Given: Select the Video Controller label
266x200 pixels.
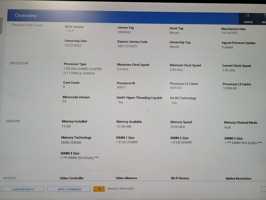Looking at the screenshot, I should (72, 178).
